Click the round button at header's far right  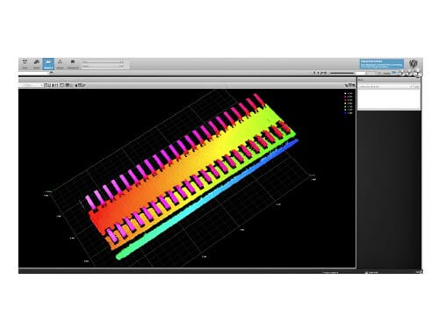click(x=419, y=74)
